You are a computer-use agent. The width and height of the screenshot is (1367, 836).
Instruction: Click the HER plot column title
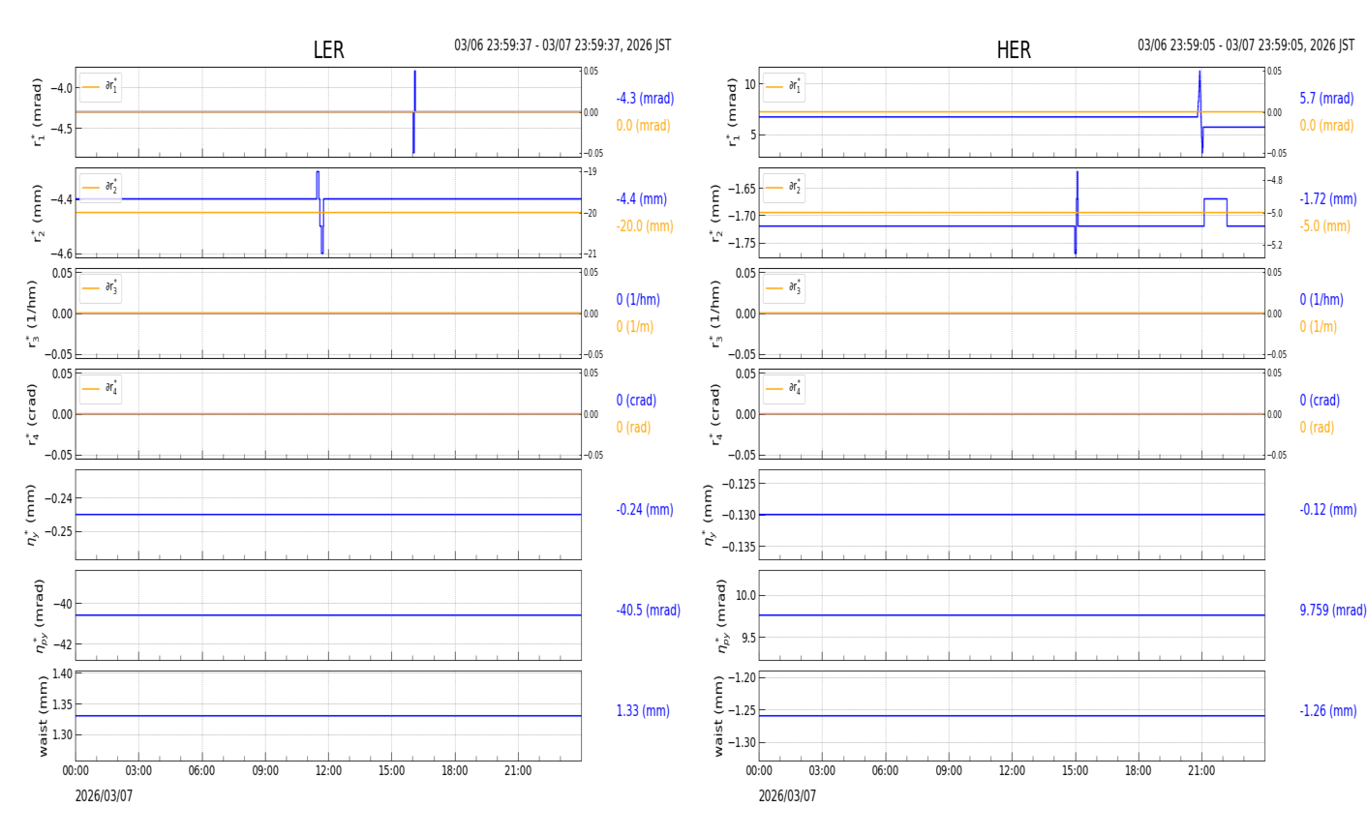[1013, 50]
